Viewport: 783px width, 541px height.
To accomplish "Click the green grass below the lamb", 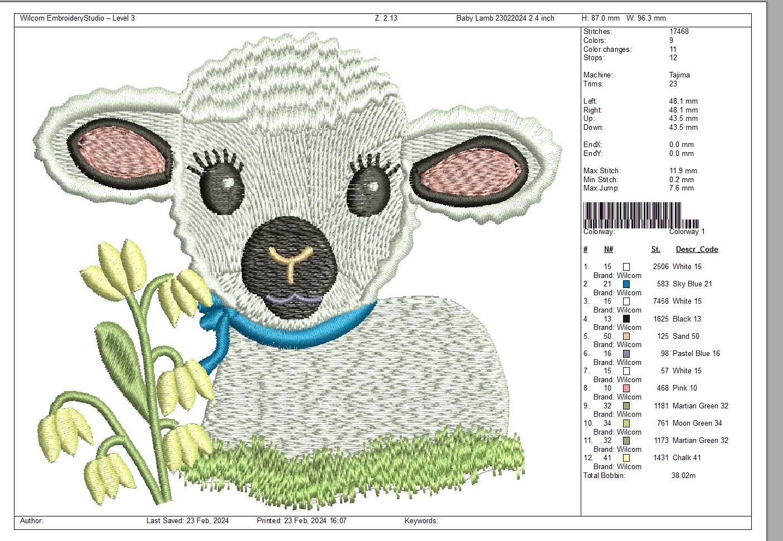I will coord(357,465).
